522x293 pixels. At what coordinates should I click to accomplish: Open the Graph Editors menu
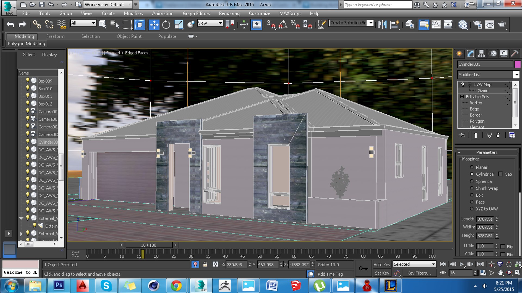[196, 13]
